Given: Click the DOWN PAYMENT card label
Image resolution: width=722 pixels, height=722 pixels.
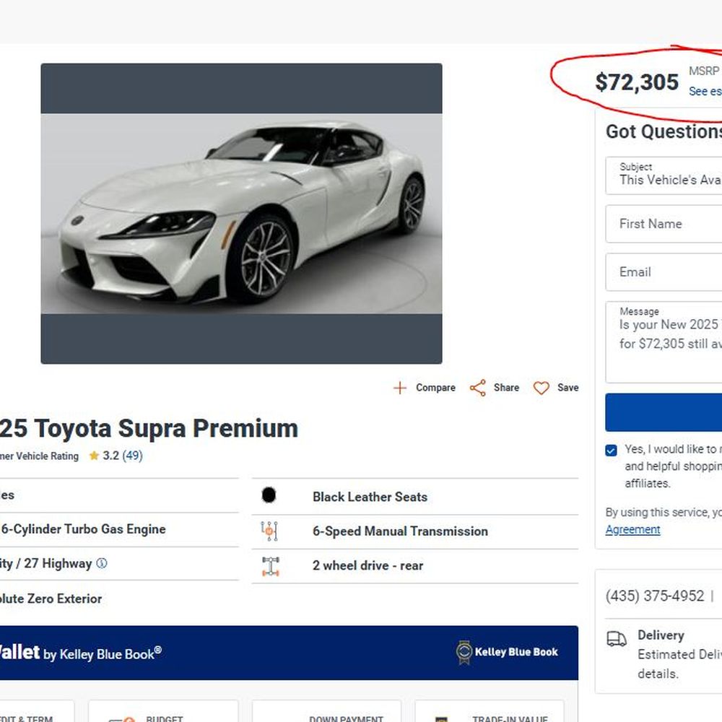Looking at the screenshot, I should coord(346,718).
